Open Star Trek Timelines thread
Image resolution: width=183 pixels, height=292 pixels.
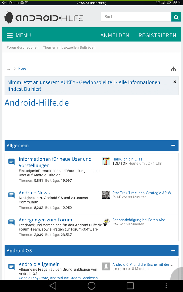[x=143, y=193]
